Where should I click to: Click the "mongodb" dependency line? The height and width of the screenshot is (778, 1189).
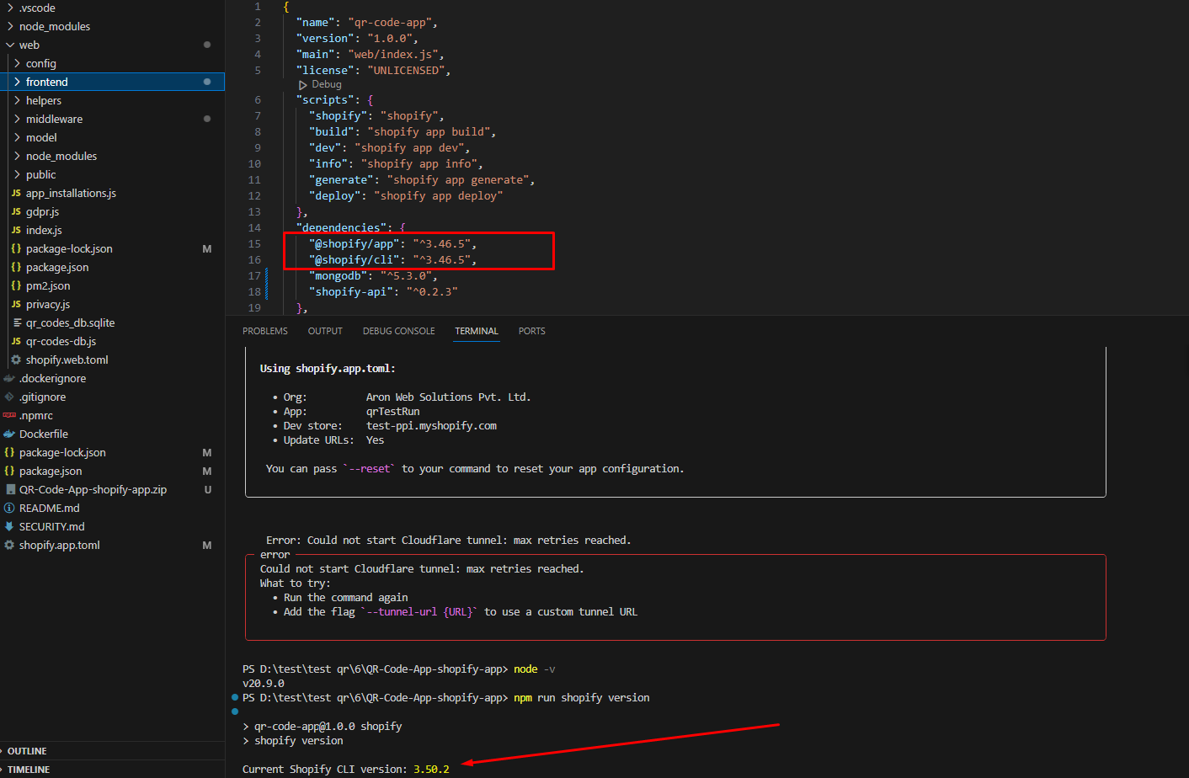(x=373, y=275)
